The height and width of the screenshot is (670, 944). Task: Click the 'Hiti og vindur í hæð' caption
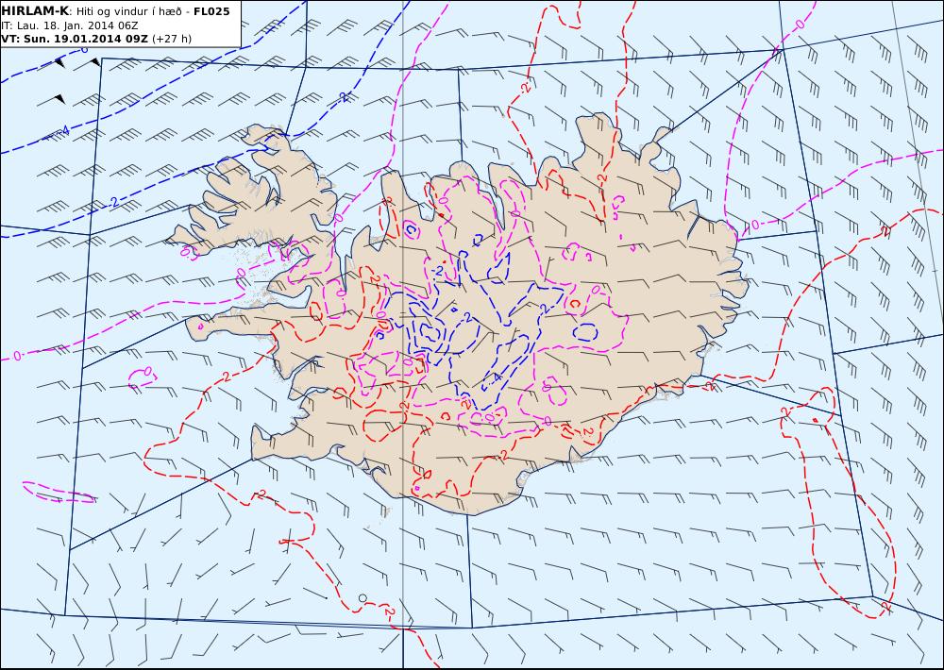click(x=128, y=12)
